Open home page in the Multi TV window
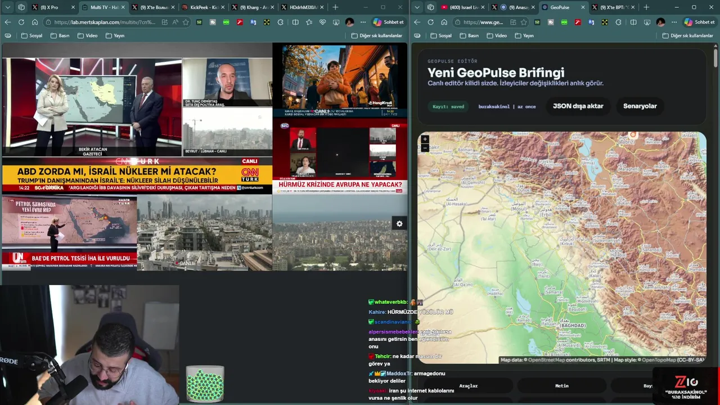 pos(35,22)
